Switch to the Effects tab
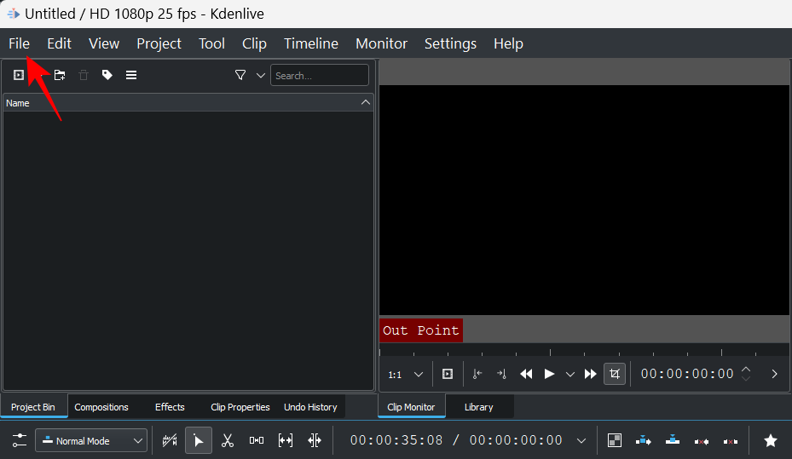Screen dimensions: 792x459 (170, 407)
